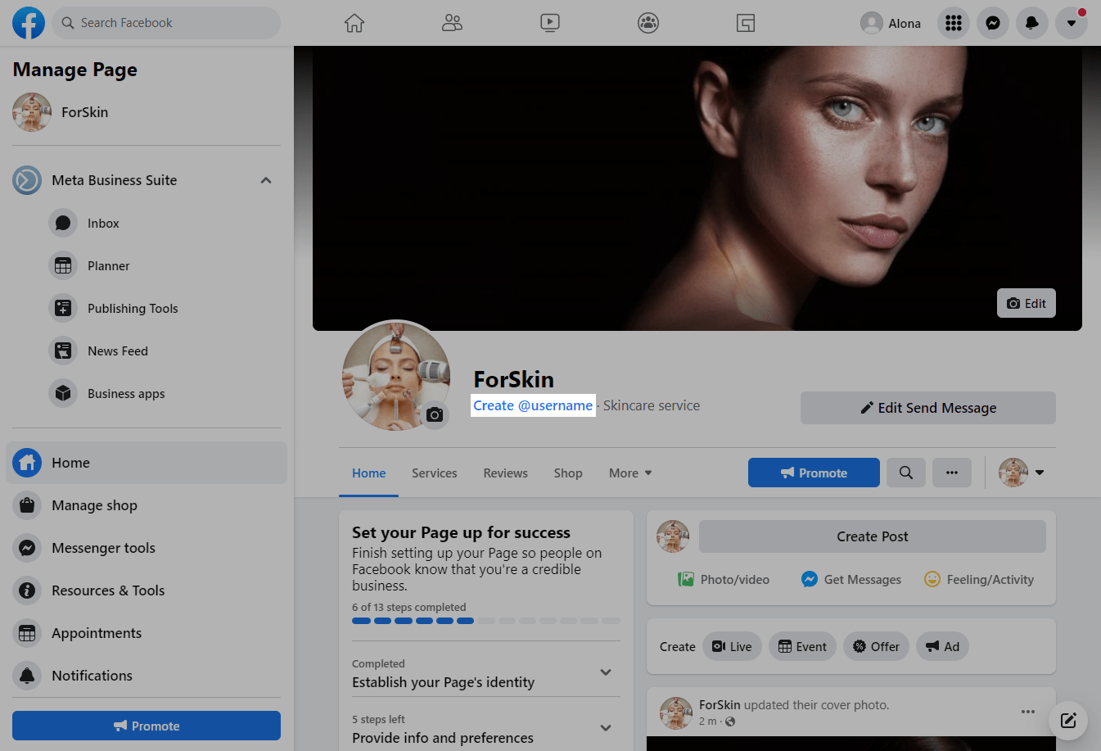Go to Watch video icon
1101x751 pixels.
[x=550, y=23]
